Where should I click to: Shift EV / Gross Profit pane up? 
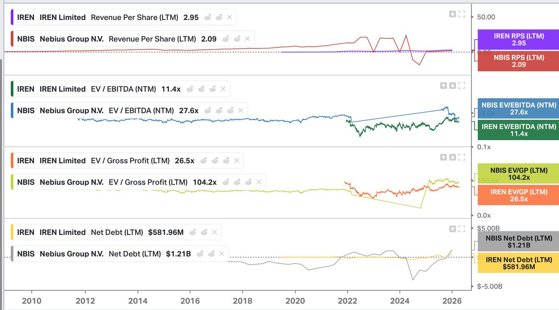pos(443,157)
